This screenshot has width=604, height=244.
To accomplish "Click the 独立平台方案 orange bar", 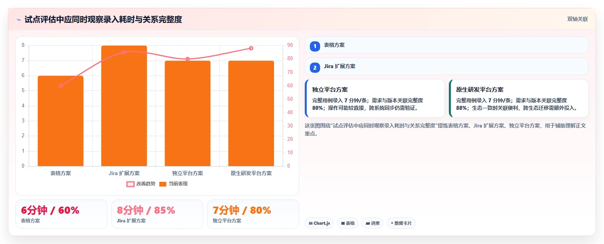I will pyautogui.click(x=187, y=113).
